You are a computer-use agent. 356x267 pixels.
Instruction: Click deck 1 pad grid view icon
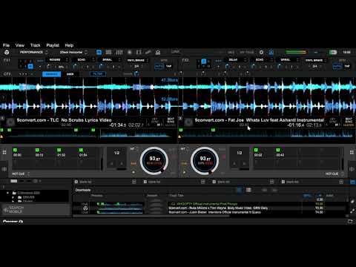(4, 152)
